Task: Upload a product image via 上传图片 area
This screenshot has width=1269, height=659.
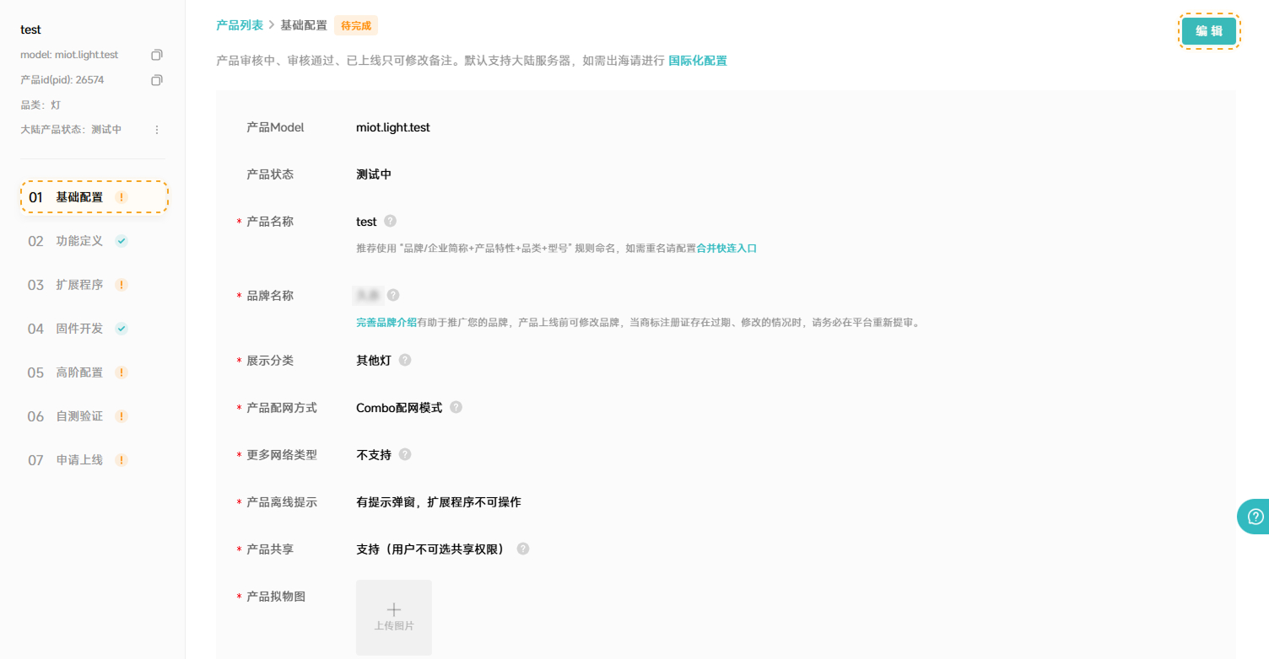Action: click(x=393, y=617)
